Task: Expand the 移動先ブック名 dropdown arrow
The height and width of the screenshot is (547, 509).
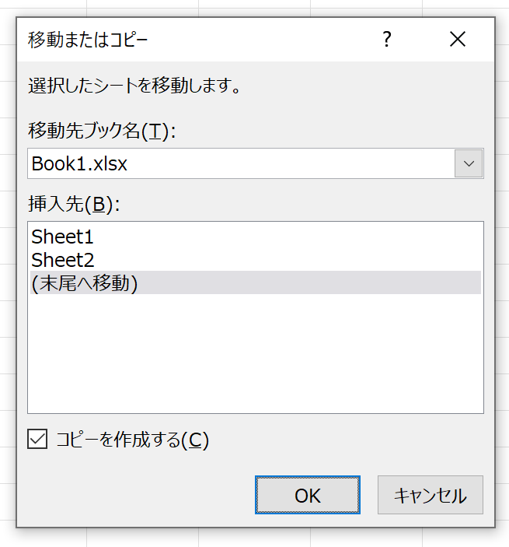Action: 469,164
